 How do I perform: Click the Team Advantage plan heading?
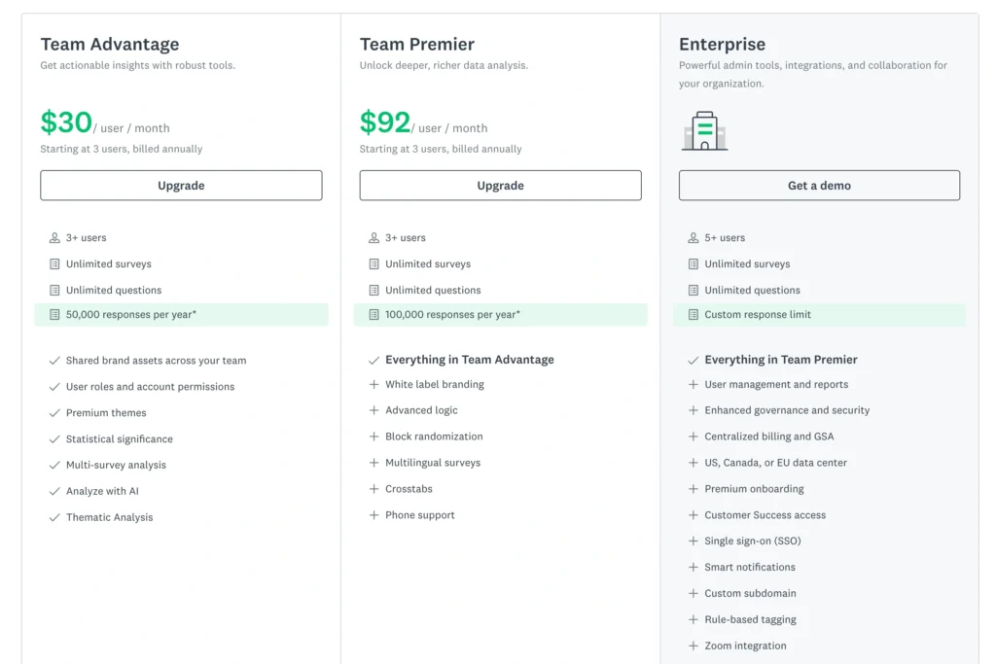pos(110,45)
